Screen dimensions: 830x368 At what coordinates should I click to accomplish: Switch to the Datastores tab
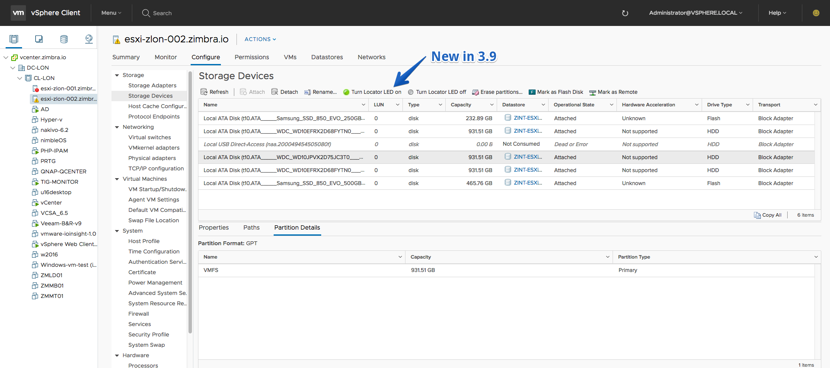[x=327, y=57]
